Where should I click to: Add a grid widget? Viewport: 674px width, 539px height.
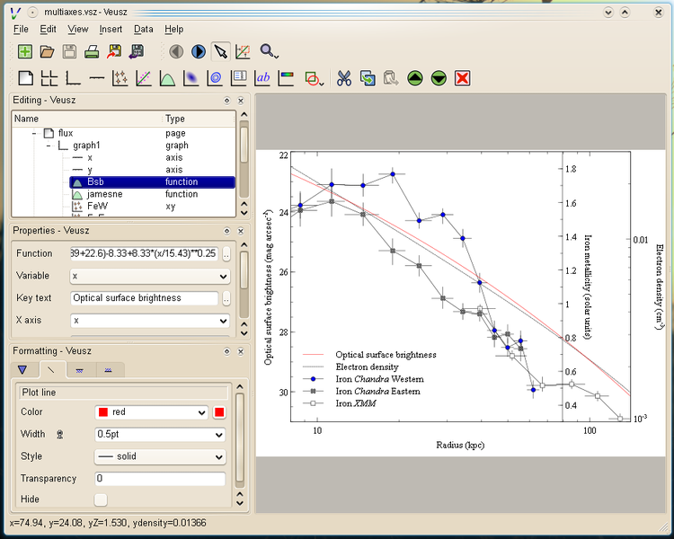tap(49, 78)
